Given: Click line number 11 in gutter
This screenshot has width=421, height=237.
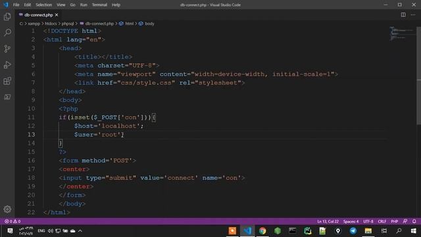Looking at the screenshot, I should click(31, 117).
